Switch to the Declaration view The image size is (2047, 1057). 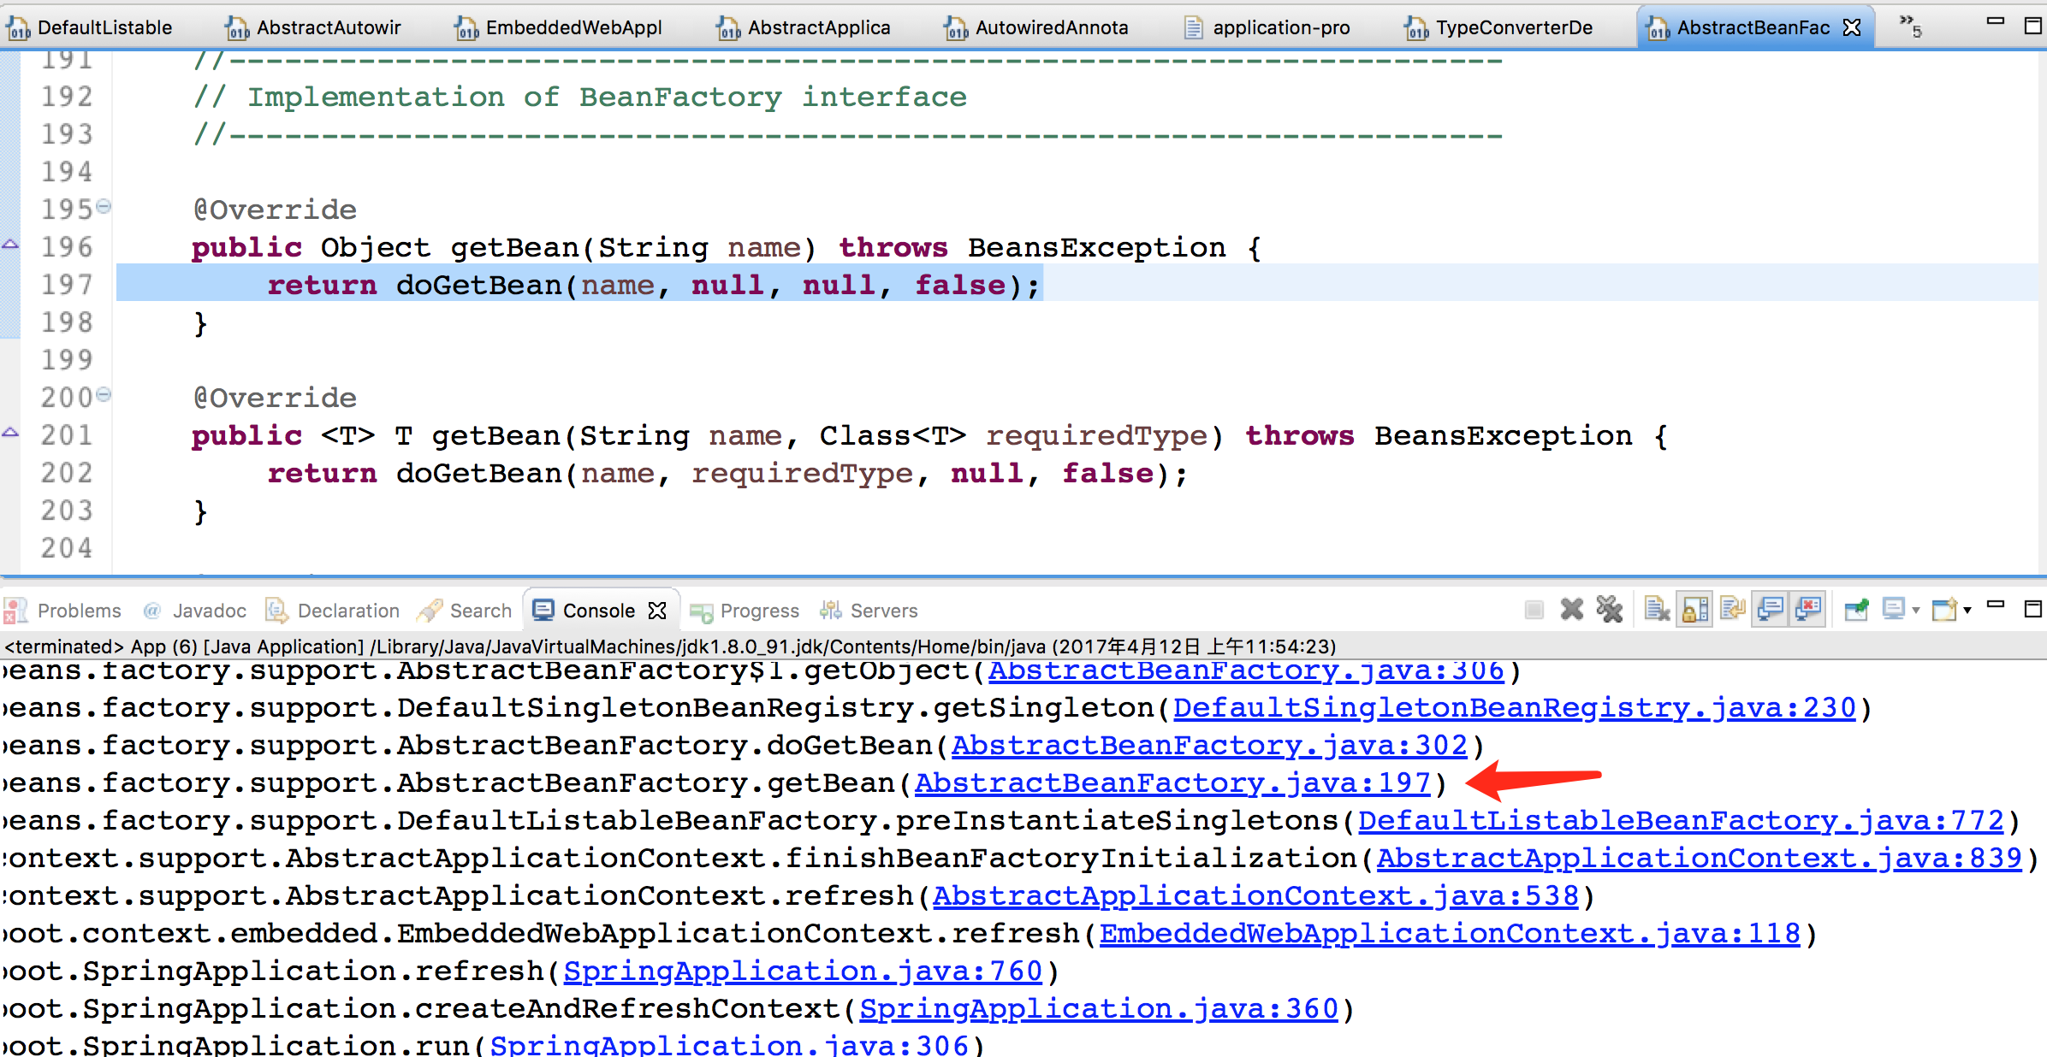click(333, 611)
